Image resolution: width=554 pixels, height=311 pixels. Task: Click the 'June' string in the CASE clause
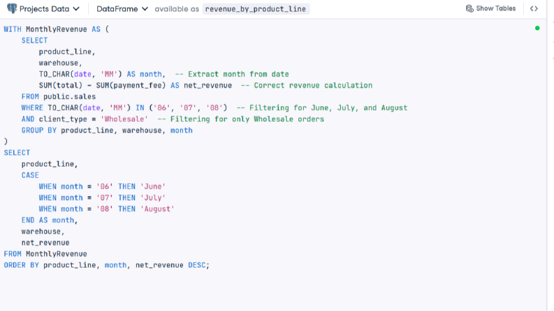click(152, 186)
